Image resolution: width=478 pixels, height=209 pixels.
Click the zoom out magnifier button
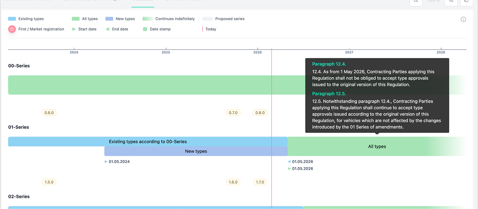(x=416, y=1)
